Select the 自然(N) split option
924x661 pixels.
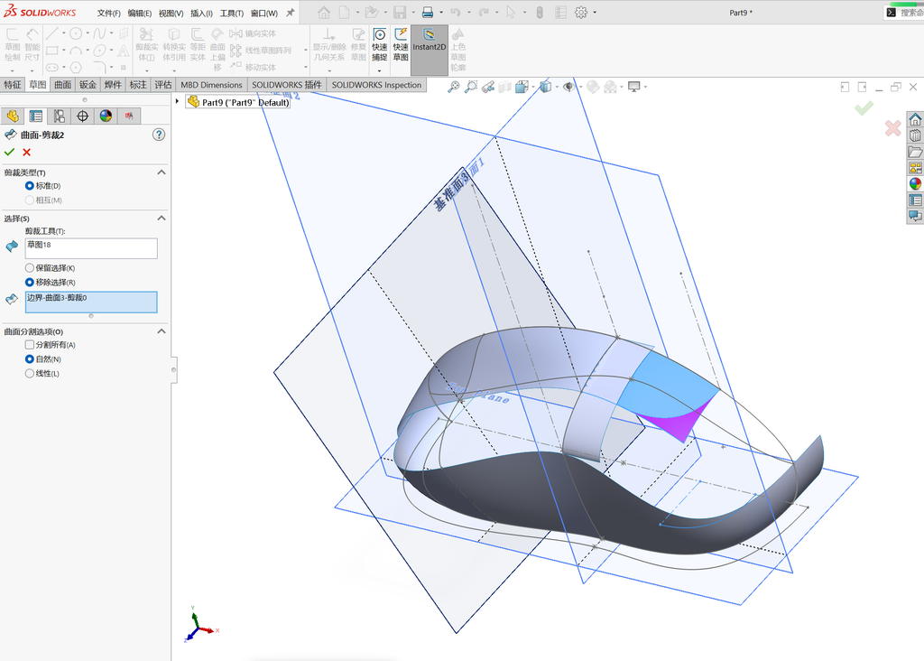click(x=30, y=358)
